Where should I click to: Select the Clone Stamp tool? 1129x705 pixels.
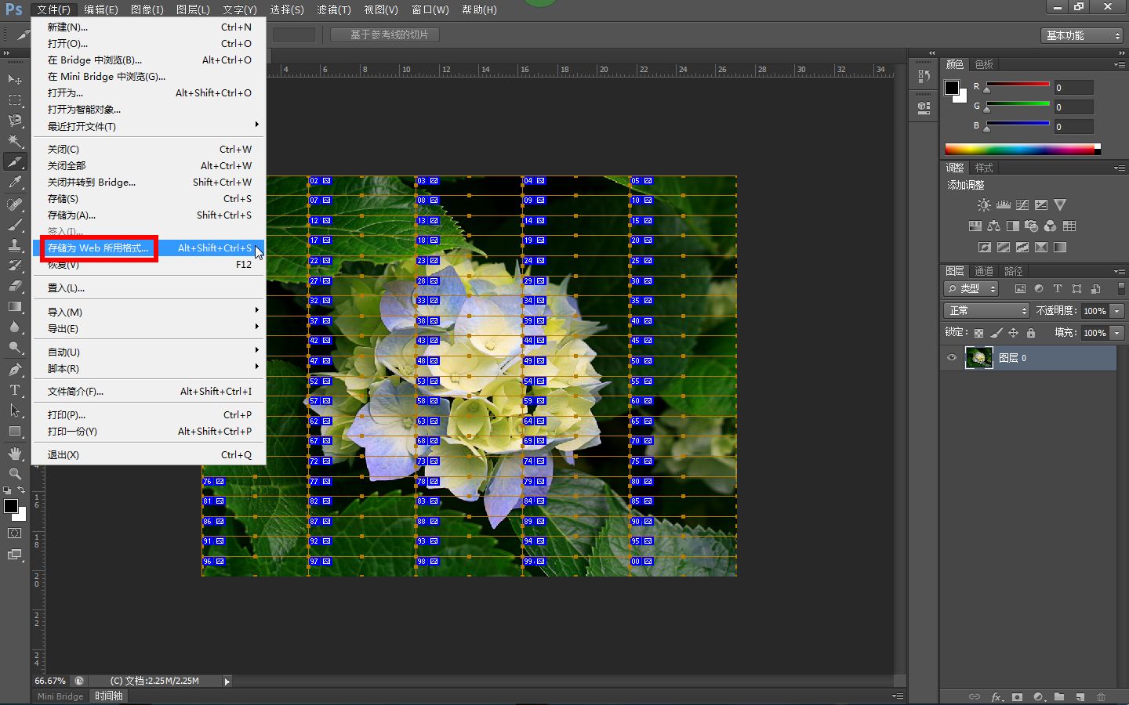click(x=15, y=245)
